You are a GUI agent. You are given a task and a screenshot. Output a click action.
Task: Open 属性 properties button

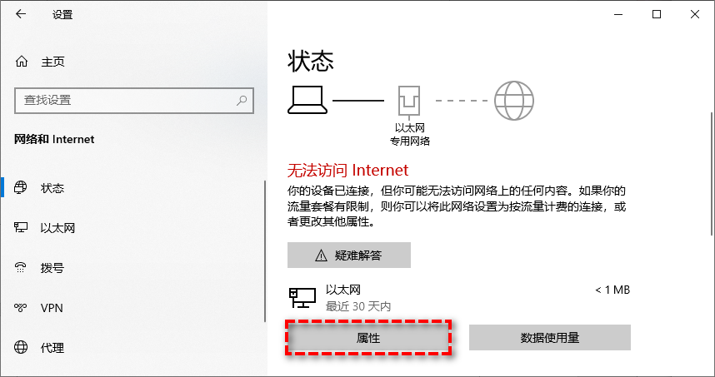tap(368, 338)
